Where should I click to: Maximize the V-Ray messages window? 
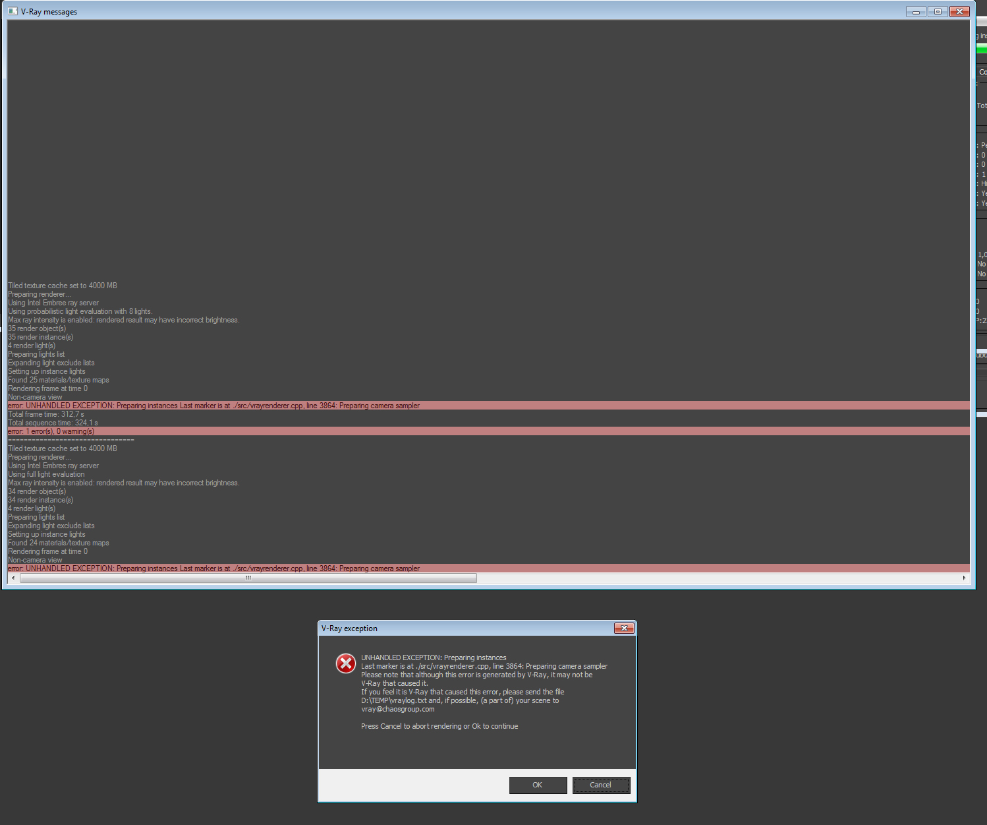pyautogui.click(x=938, y=11)
